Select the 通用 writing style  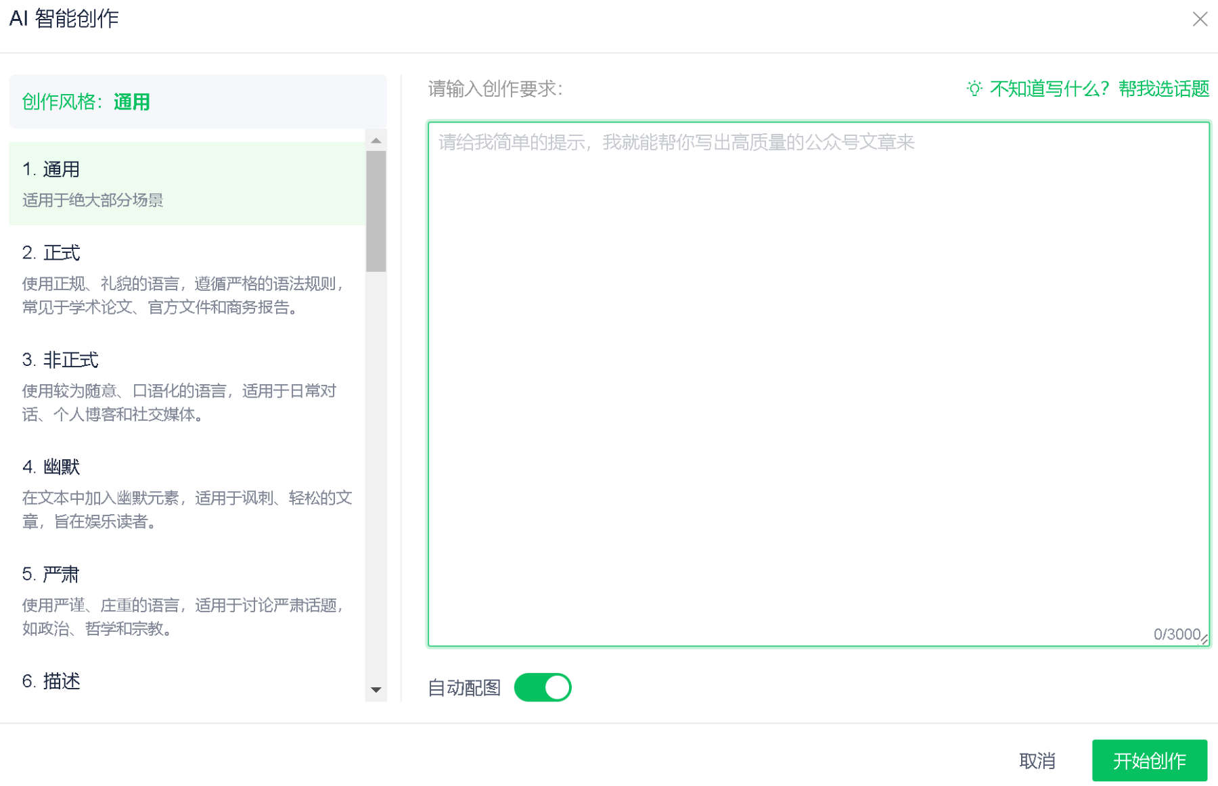pos(187,183)
